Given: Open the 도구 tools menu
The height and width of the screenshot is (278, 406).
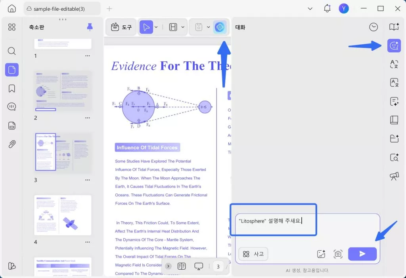Looking at the screenshot, I should coord(121,27).
